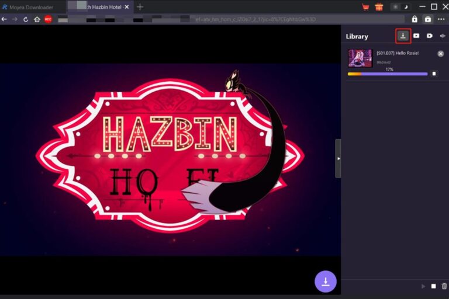Open the three-dot more options menu
449x299 pixels.
click(x=441, y=19)
